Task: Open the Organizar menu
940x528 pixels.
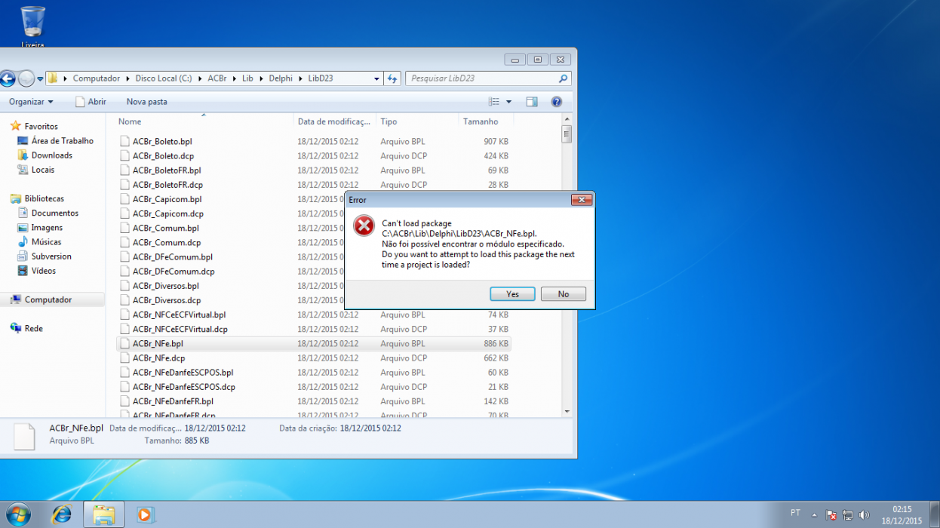Action: (x=31, y=102)
